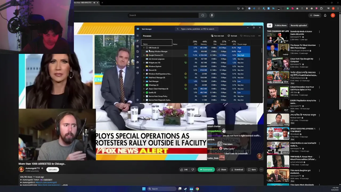The height and width of the screenshot is (192, 341).
Task: Open Task Manager settings gear
Action: (137, 100)
